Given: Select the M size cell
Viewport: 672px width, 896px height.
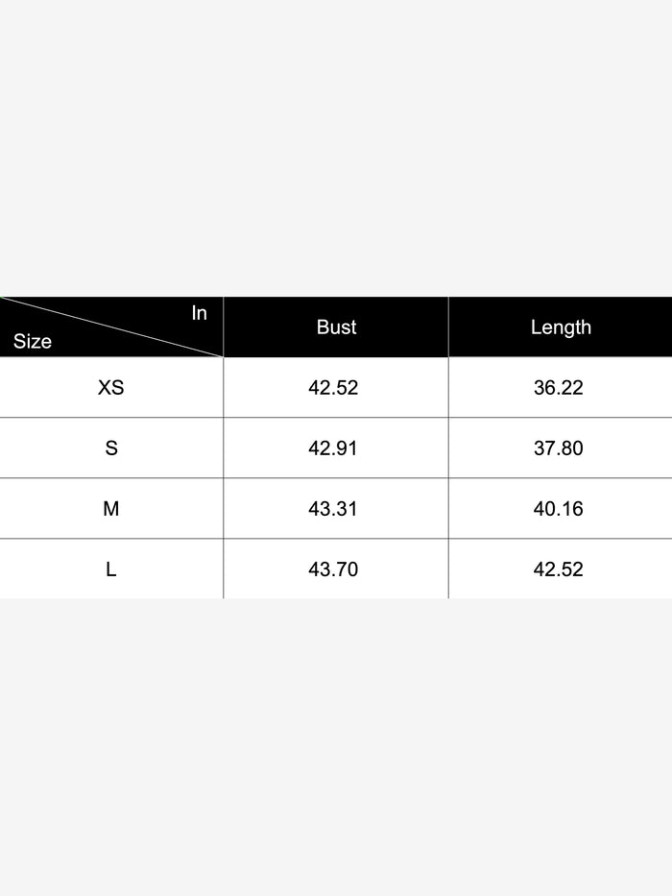Looking at the screenshot, I should tap(111, 509).
